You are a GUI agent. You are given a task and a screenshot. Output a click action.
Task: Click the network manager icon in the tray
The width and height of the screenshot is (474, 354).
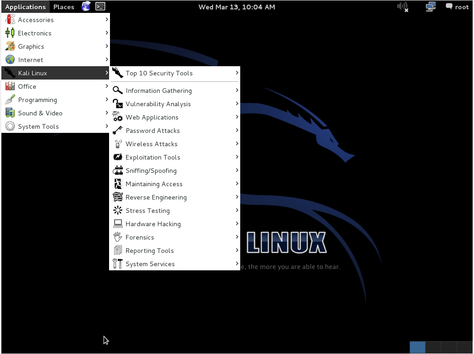(x=430, y=6)
